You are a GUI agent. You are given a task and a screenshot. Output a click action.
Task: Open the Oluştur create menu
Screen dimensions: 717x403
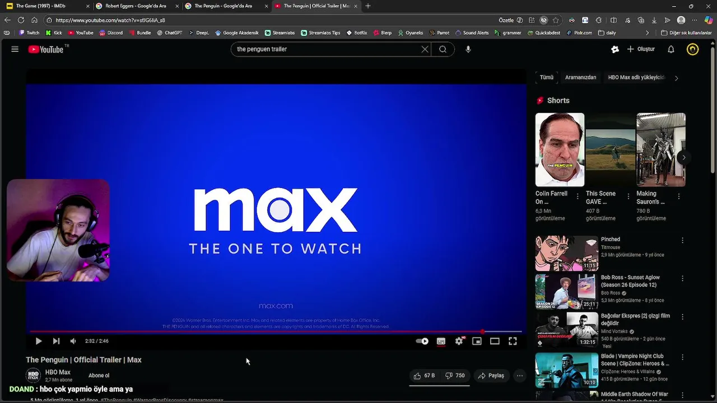click(x=641, y=49)
